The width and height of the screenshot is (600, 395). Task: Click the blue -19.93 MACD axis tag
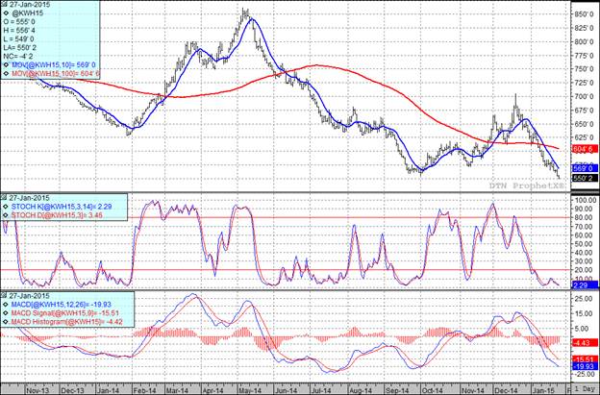(x=585, y=367)
